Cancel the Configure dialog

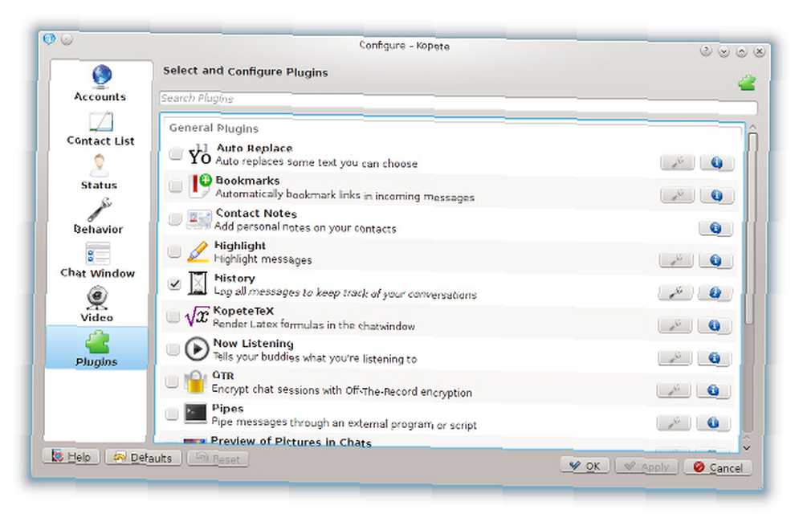pyautogui.click(x=718, y=467)
